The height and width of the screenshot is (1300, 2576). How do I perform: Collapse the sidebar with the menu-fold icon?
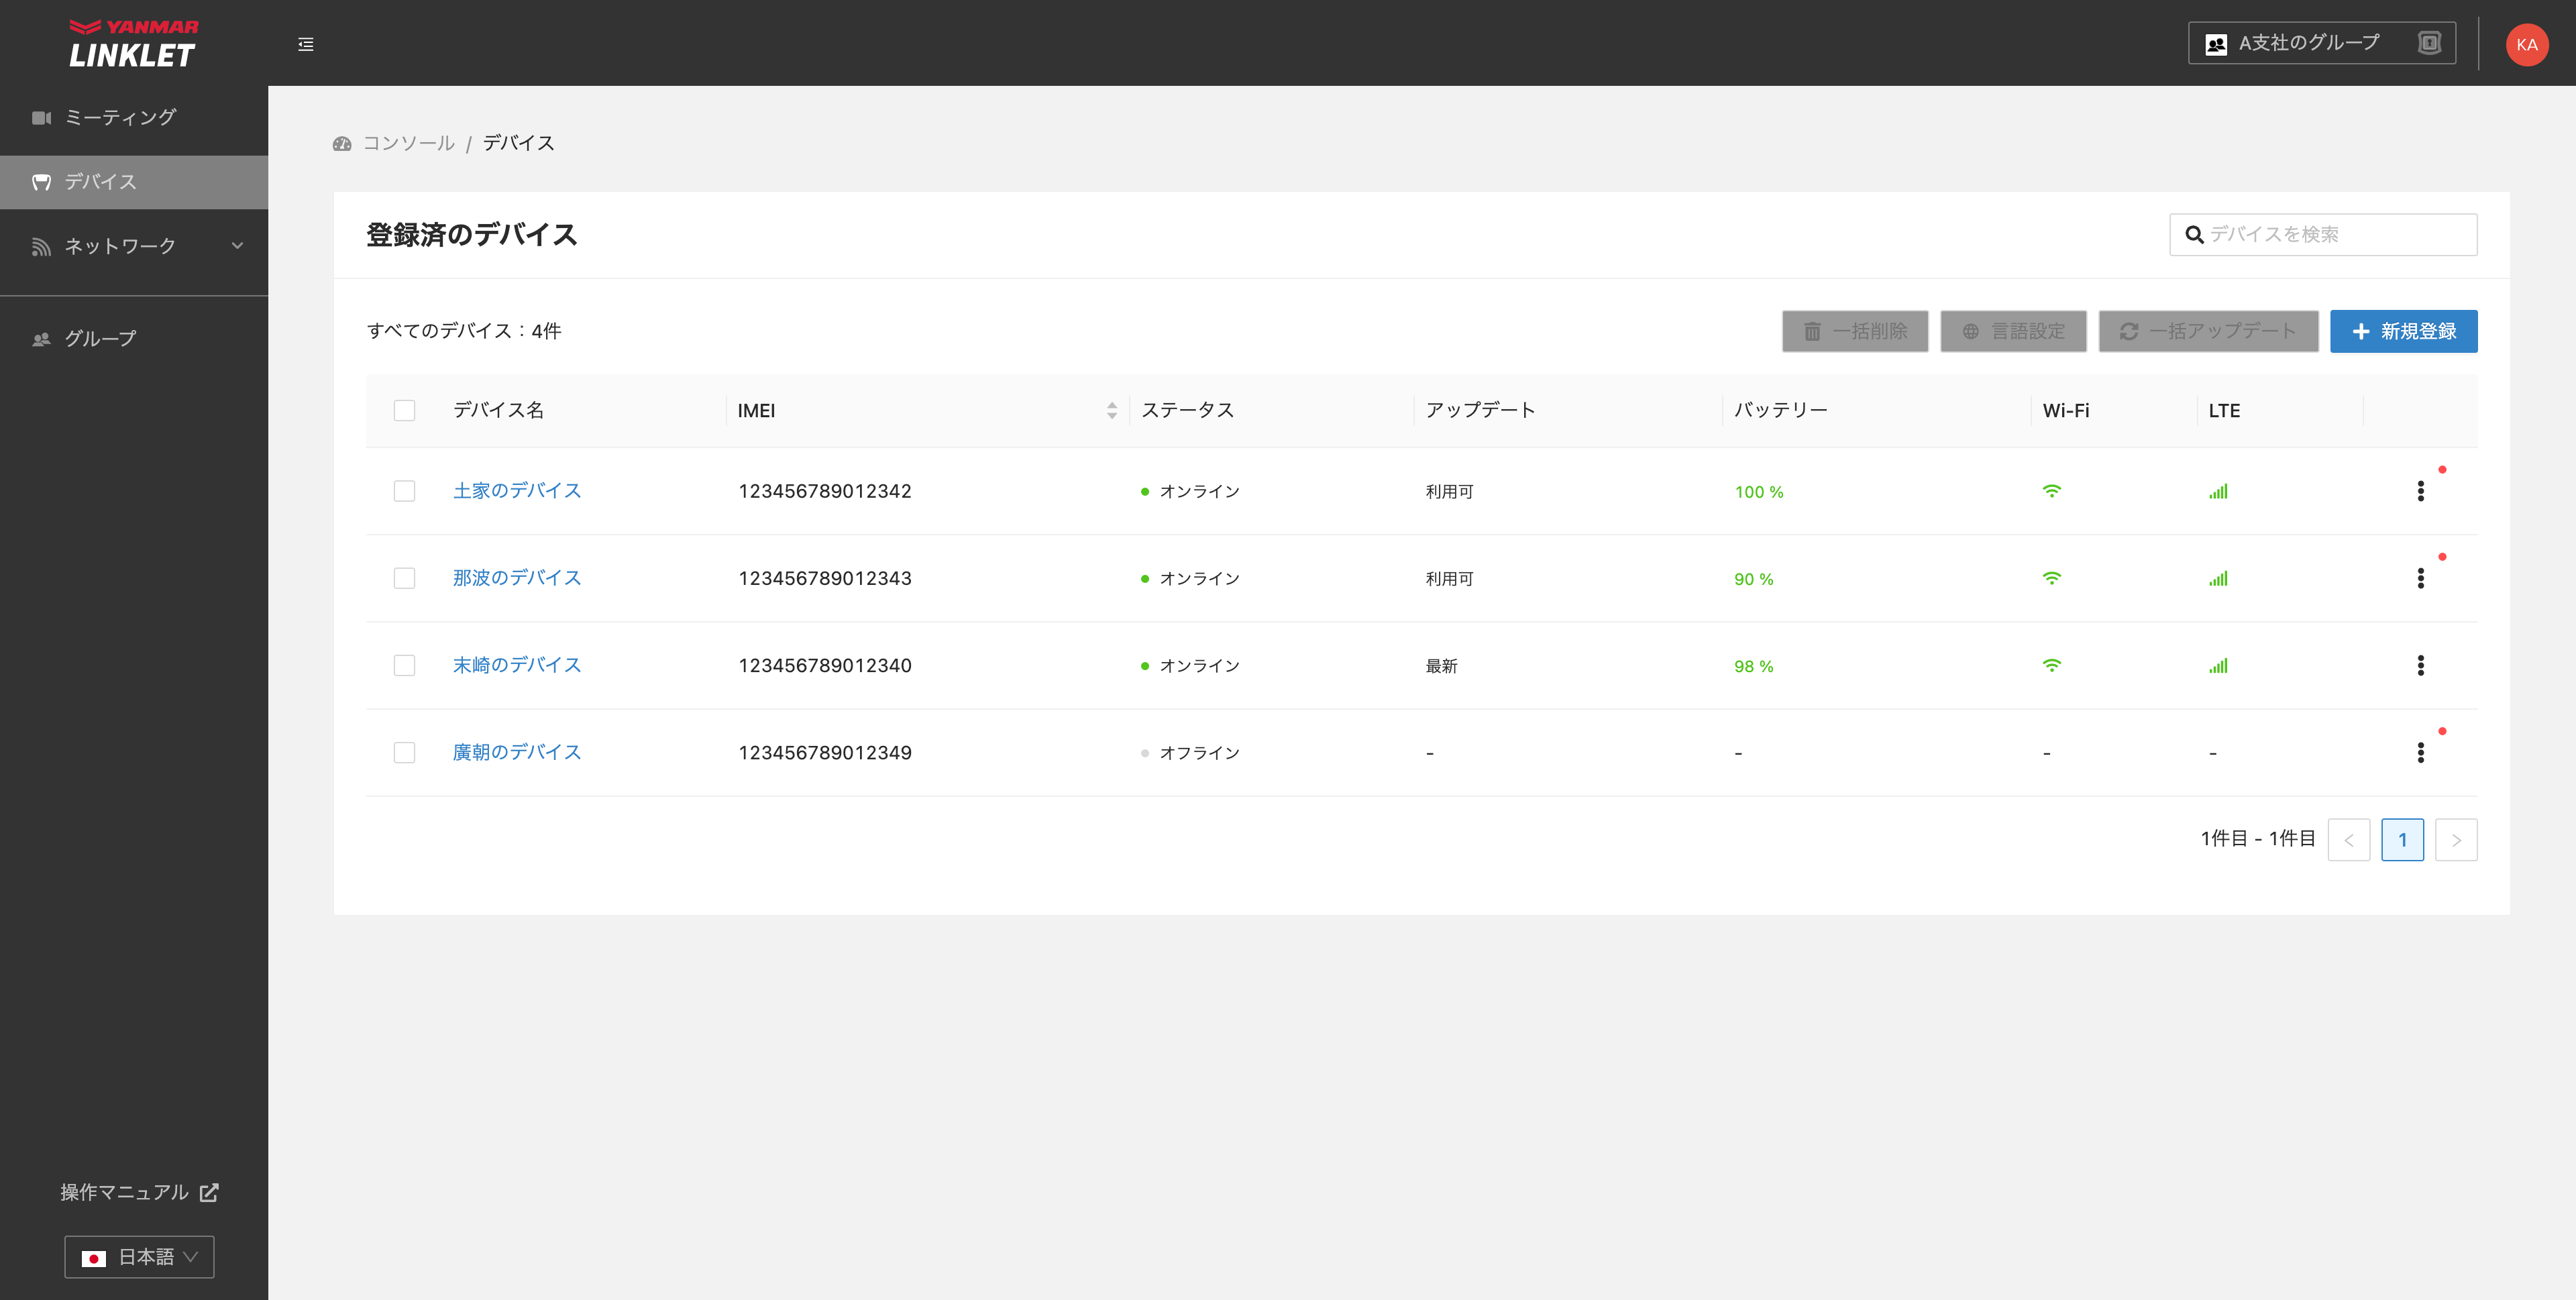(306, 44)
